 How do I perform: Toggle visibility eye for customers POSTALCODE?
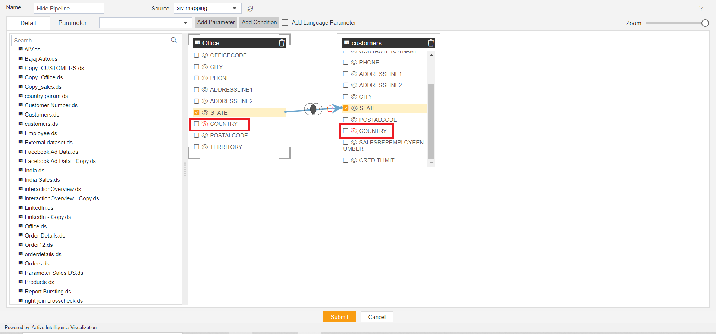354,120
